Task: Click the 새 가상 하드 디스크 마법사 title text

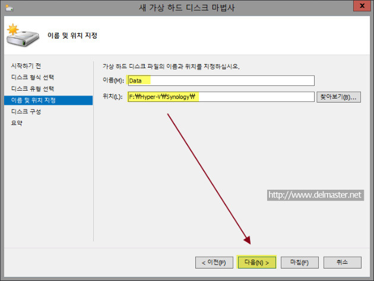Action: (187, 8)
